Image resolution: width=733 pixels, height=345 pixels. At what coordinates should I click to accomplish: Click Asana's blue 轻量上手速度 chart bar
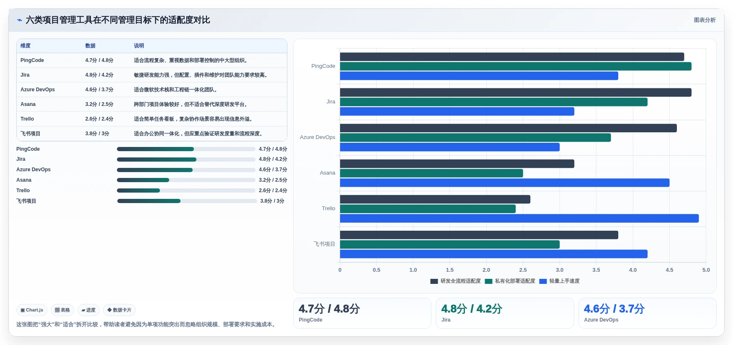coord(505,183)
